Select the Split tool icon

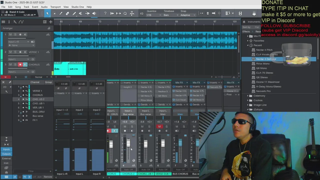[61, 13]
